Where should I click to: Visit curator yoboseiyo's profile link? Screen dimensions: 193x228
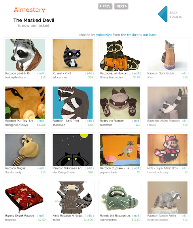point(104,35)
